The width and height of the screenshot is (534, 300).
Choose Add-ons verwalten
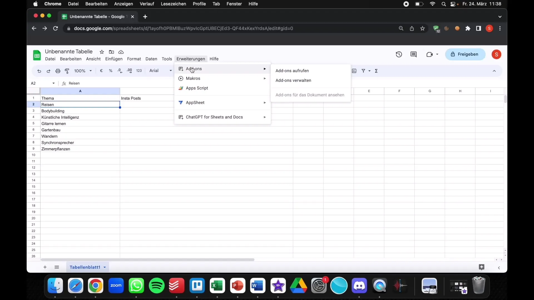pos(311,81)
